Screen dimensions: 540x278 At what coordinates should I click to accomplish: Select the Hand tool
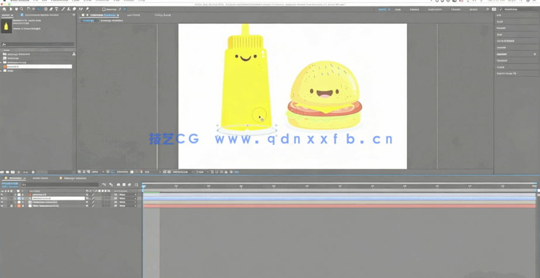[x=16, y=9]
